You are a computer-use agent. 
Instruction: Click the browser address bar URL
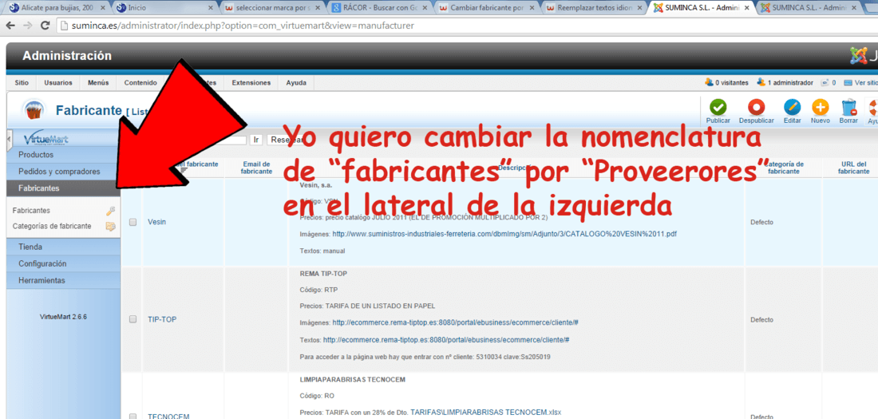pyautogui.click(x=244, y=26)
